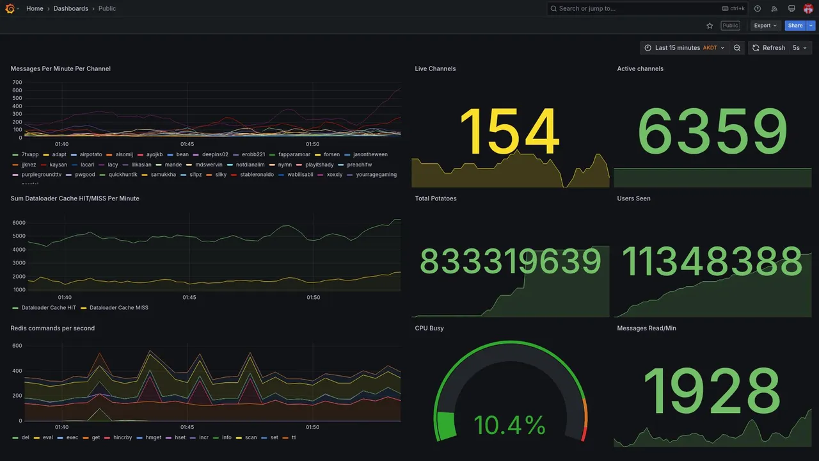Viewport: 819px width, 461px height.
Task: Click the Public badge
Action: pyautogui.click(x=730, y=26)
